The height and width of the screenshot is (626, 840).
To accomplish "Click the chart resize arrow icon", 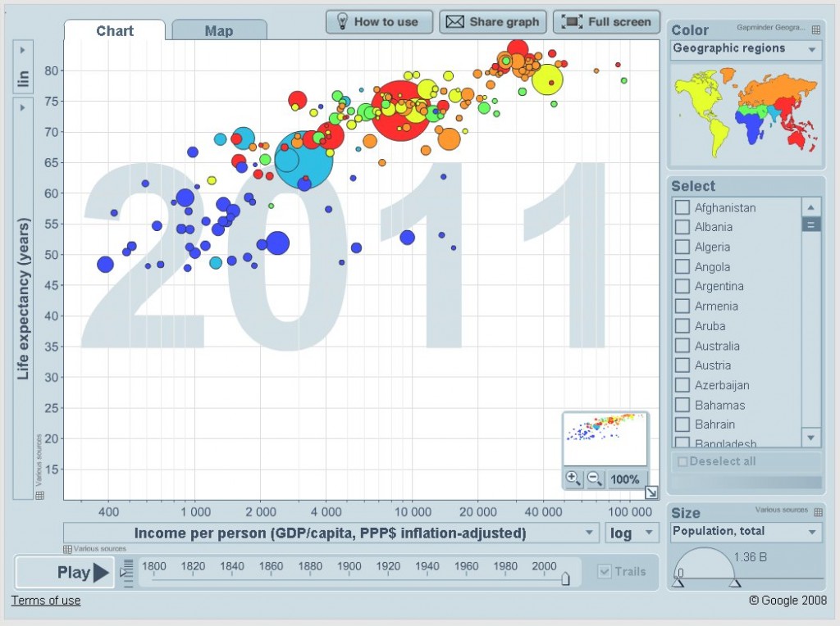I will pos(651,492).
